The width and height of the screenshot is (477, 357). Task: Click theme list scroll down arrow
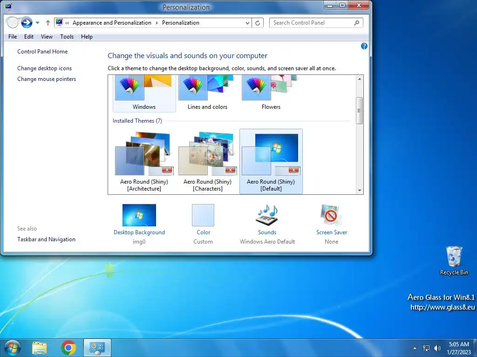[360, 190]
